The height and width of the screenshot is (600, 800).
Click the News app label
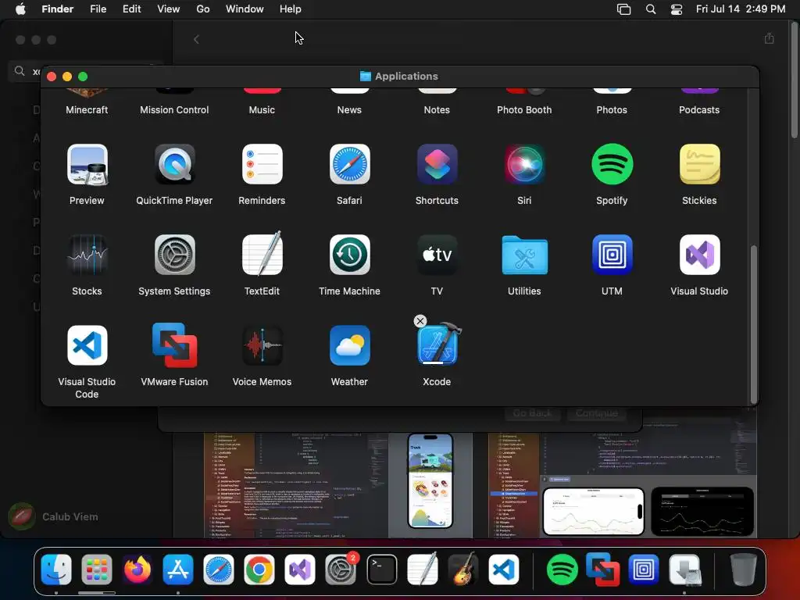pyautogui.click(x=349, y=109)
